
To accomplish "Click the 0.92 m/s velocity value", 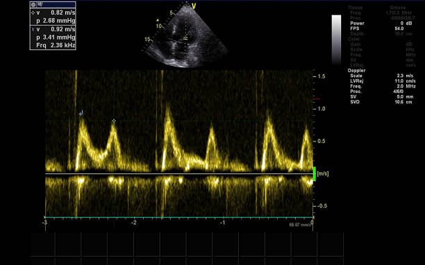I will tap(63, 29).
